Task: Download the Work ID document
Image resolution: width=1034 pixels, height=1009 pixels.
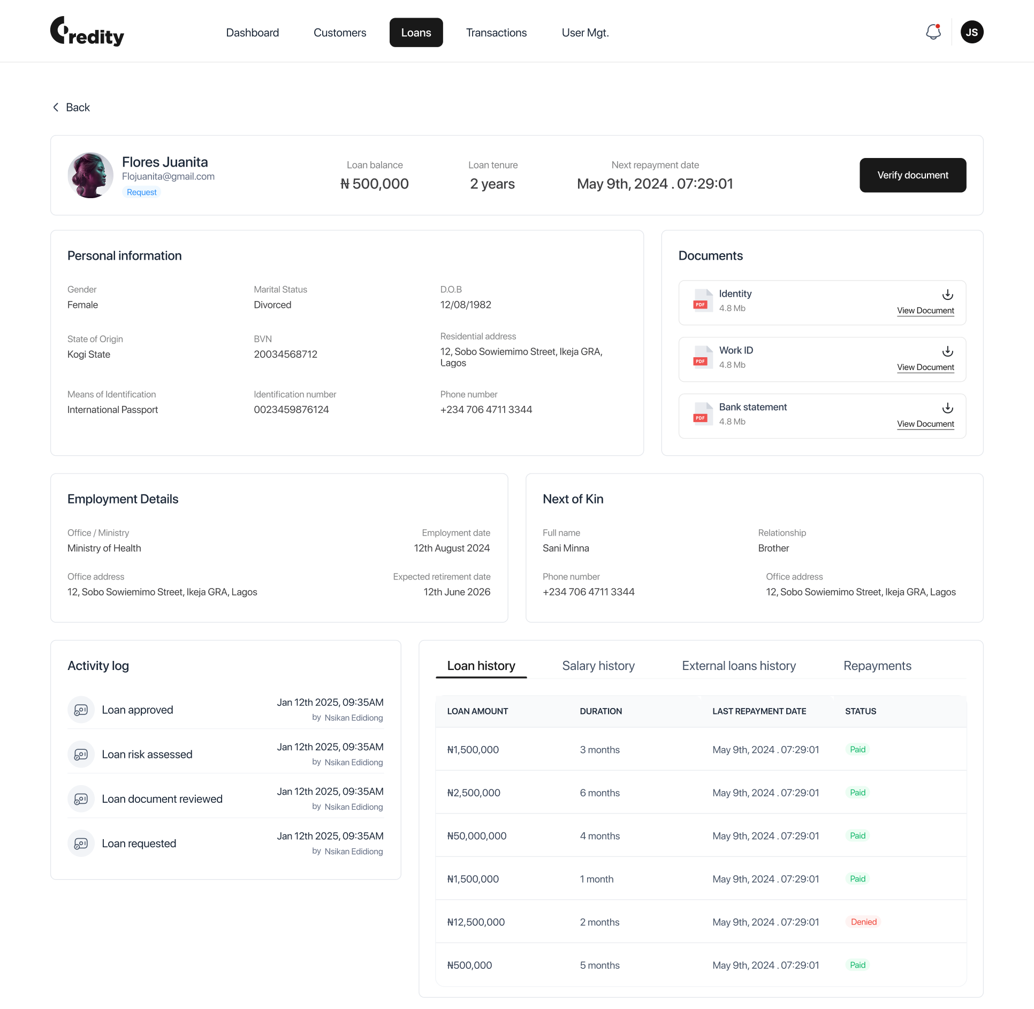Action: tap(947, 352)
